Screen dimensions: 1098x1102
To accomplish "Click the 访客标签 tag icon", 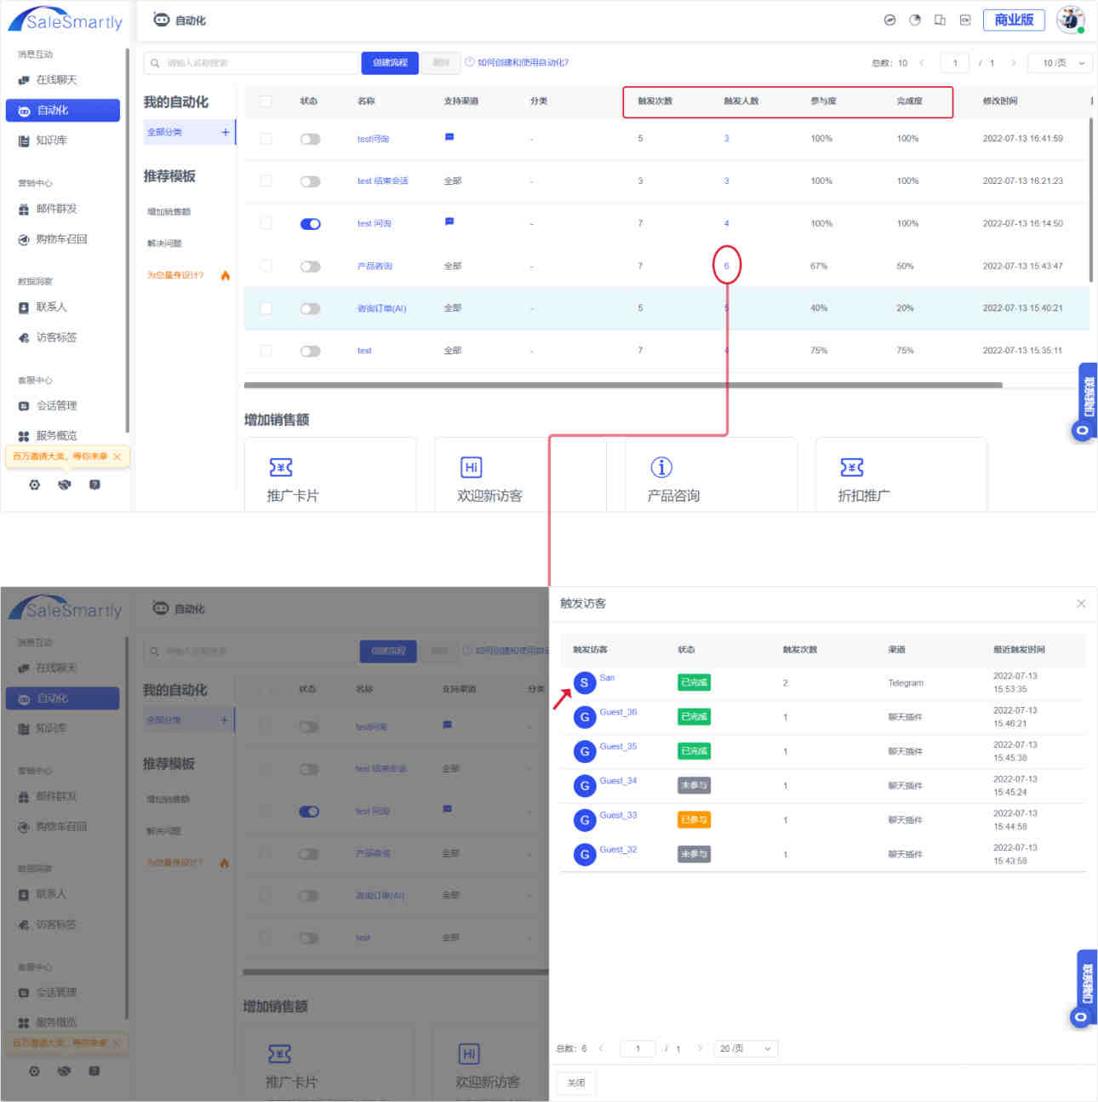I will coord(24,337).
